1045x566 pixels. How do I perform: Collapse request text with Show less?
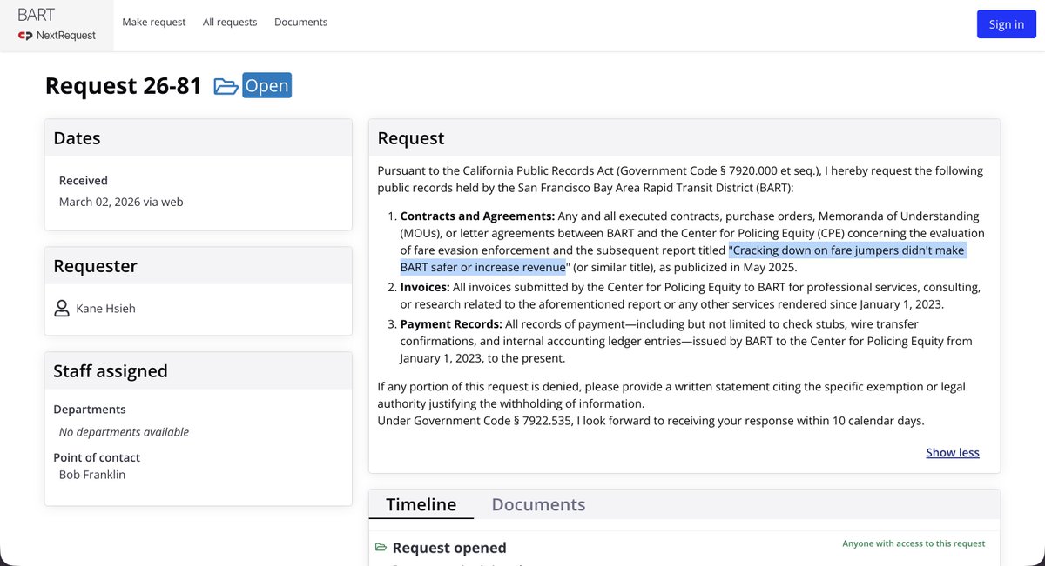click(x=952, y=452)
